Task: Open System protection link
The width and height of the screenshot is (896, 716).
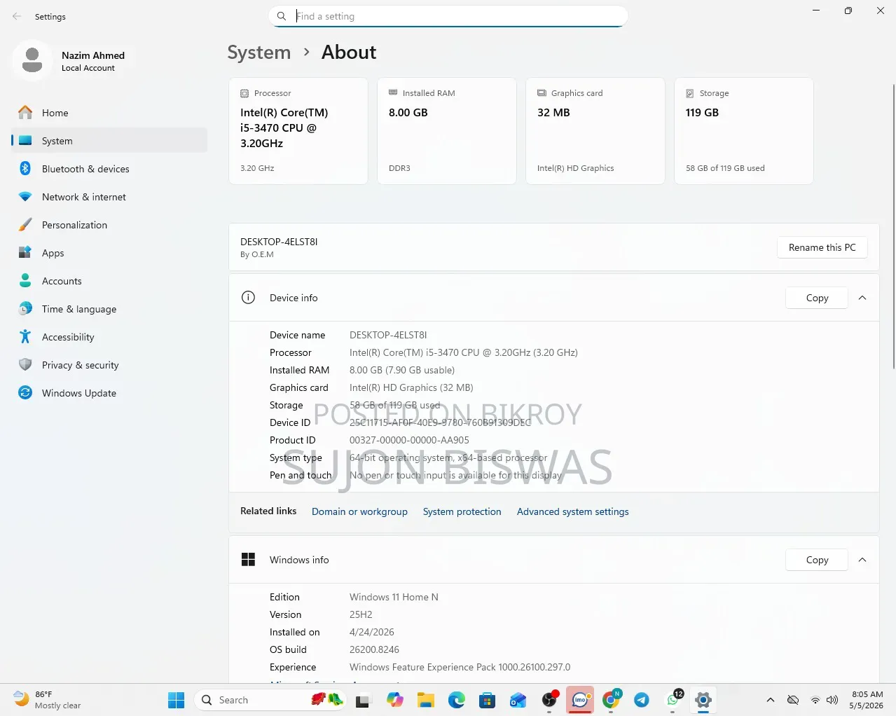Action: (462, 511)
